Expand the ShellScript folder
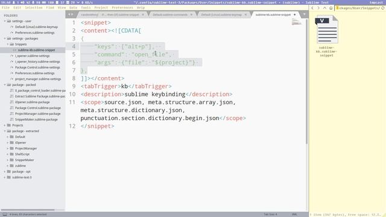 tap(8, 154)
